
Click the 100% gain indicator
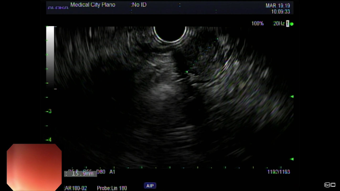(258, 23)
